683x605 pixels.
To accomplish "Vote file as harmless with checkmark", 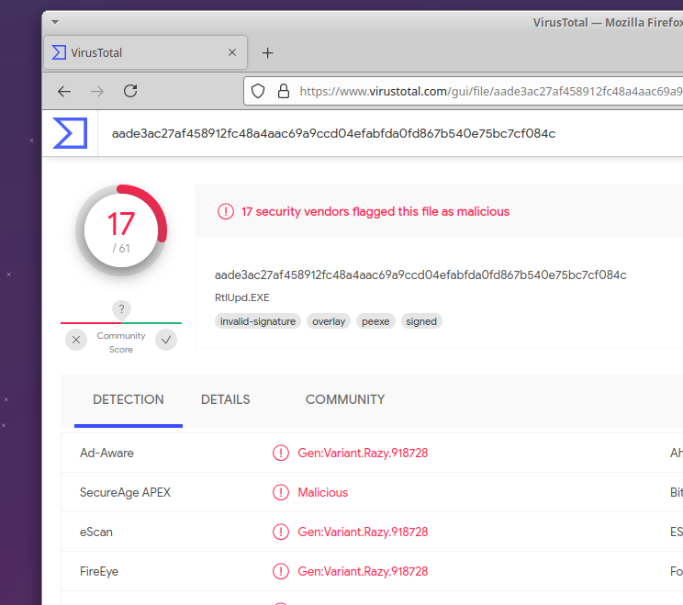I will pyautogui.click(x=166, y=340).
